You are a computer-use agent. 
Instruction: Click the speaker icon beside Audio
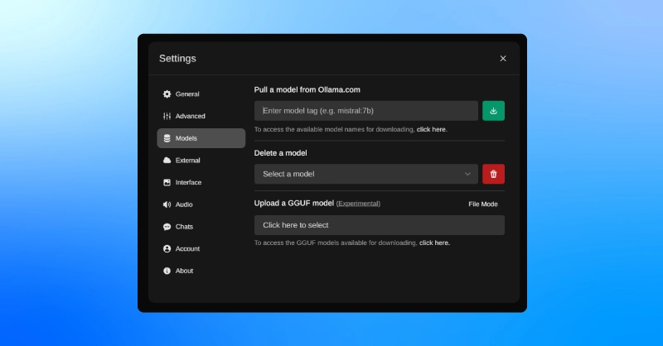[167, 204]
